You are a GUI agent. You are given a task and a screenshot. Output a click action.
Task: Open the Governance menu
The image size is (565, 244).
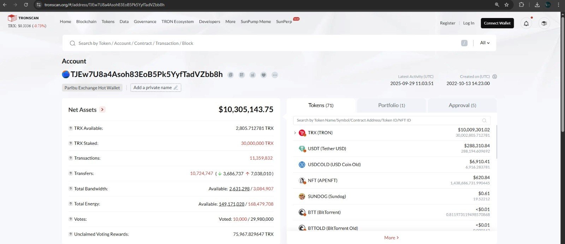[x=145, y=22]
